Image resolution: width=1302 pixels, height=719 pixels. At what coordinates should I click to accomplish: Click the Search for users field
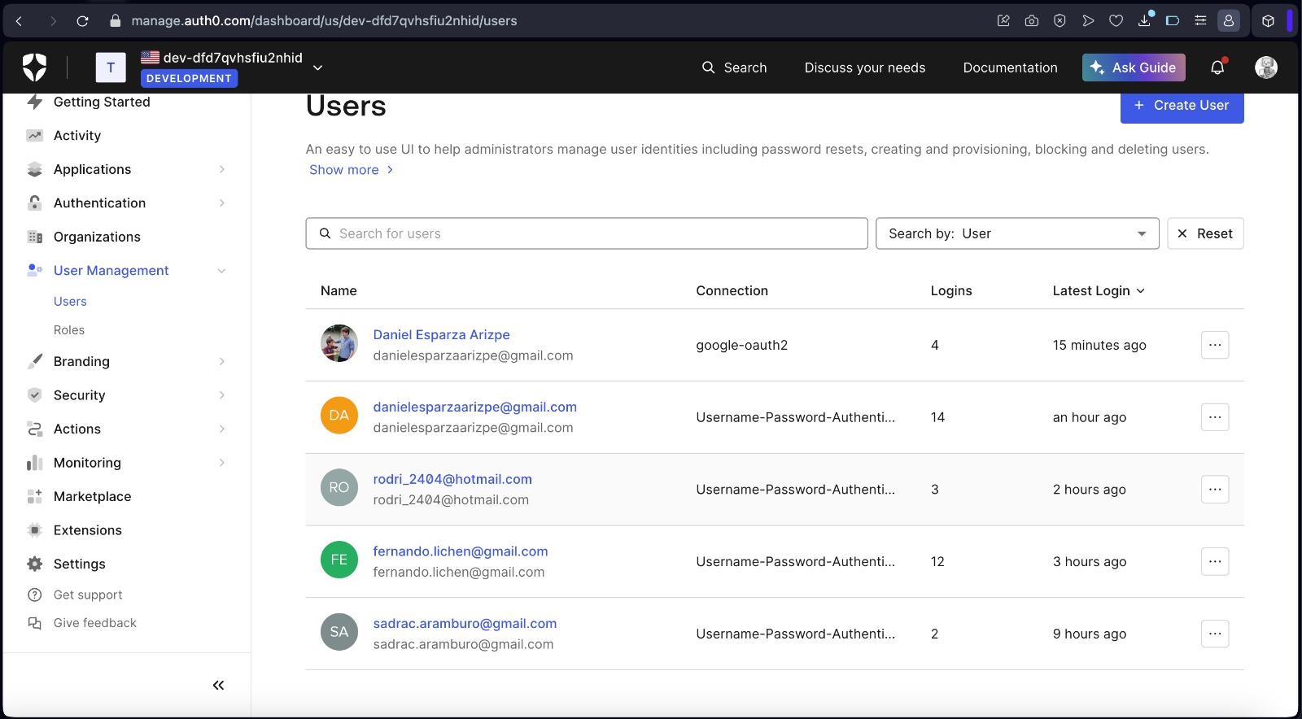[x=586, y=233]
